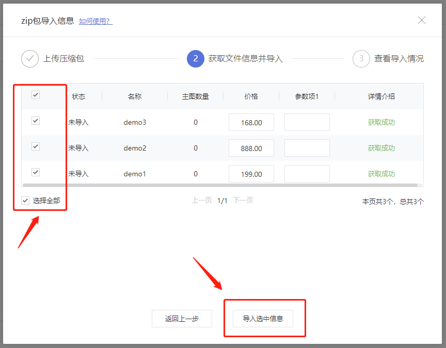Click the completed checkmark icon on 上传压缩包 step
The image size is (446, 348).
tap(30, 59)
